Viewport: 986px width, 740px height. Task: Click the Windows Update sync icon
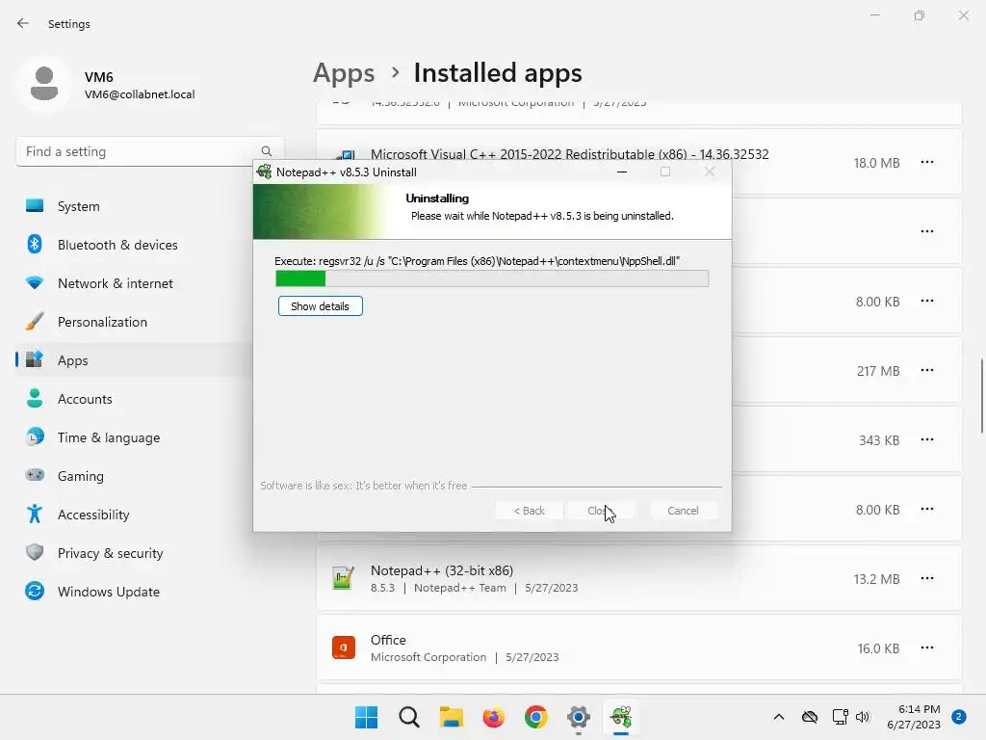pyautogui.click(x=35, y=591)
